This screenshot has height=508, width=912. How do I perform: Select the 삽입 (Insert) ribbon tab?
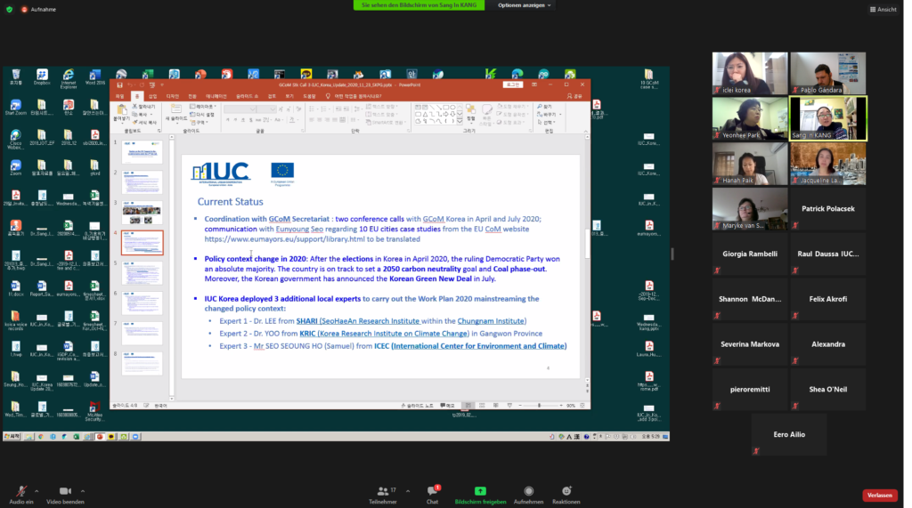pos(152,95)
